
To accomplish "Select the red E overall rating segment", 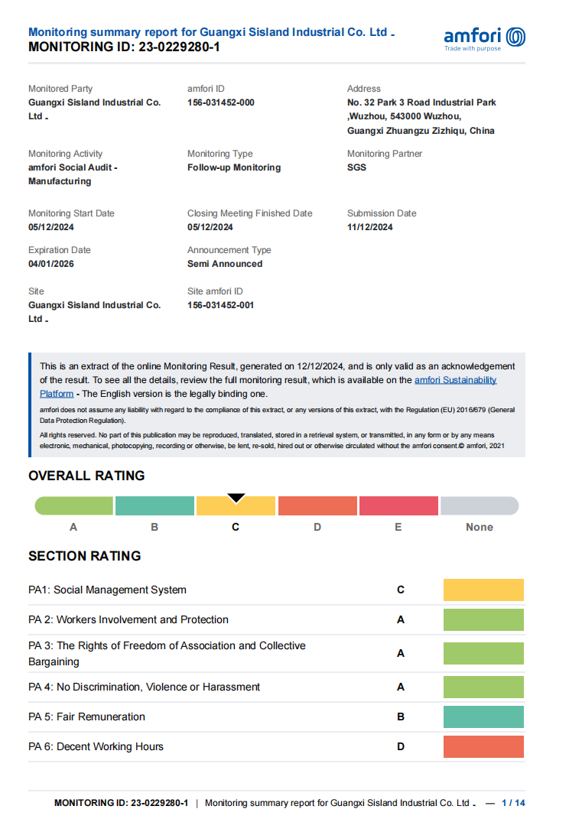I will [398, 505].
